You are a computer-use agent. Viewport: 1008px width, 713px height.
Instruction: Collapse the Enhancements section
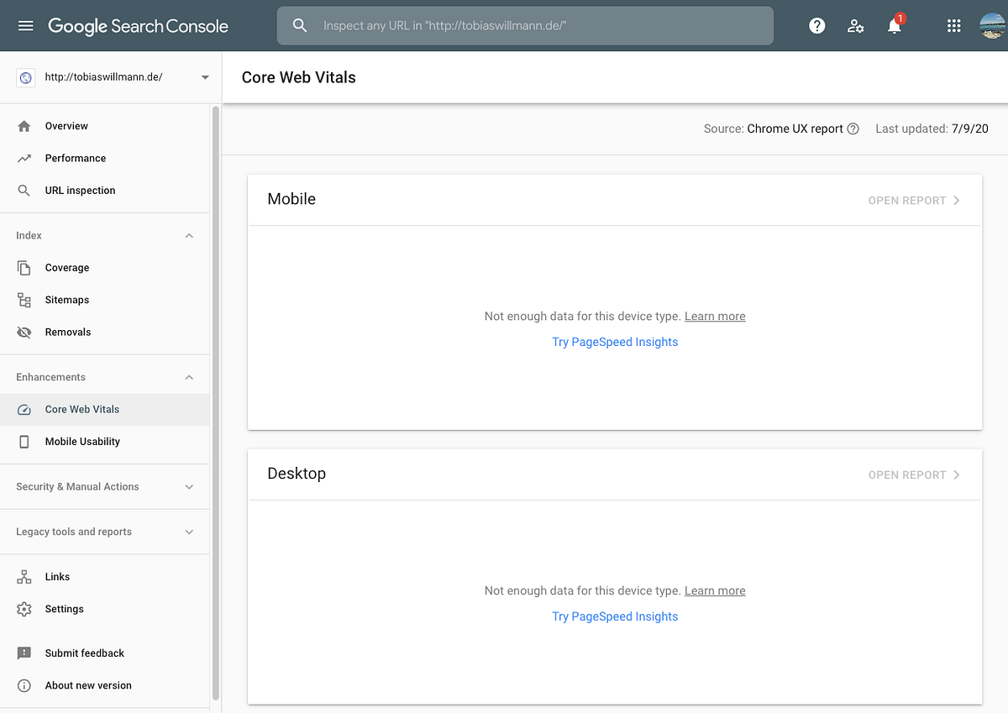189,378
